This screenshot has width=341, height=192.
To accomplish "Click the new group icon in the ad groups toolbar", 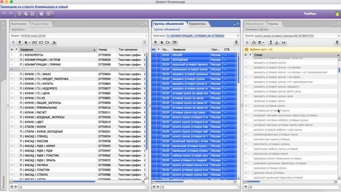I will tap(162, 43).
